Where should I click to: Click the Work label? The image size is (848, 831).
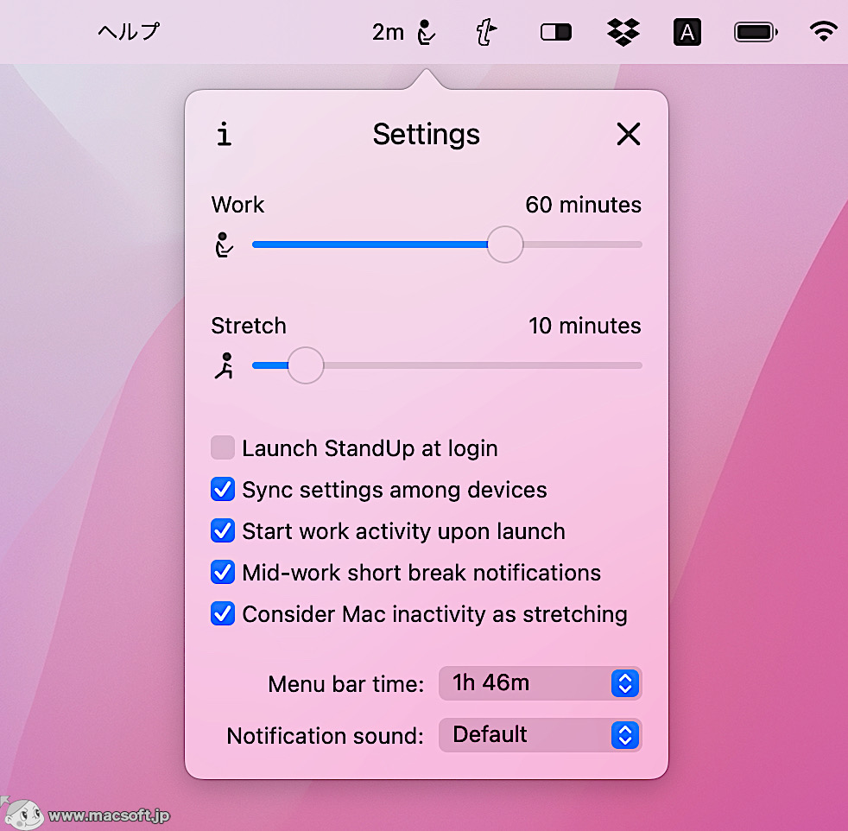pyautogui.click(x=238, y=205)
